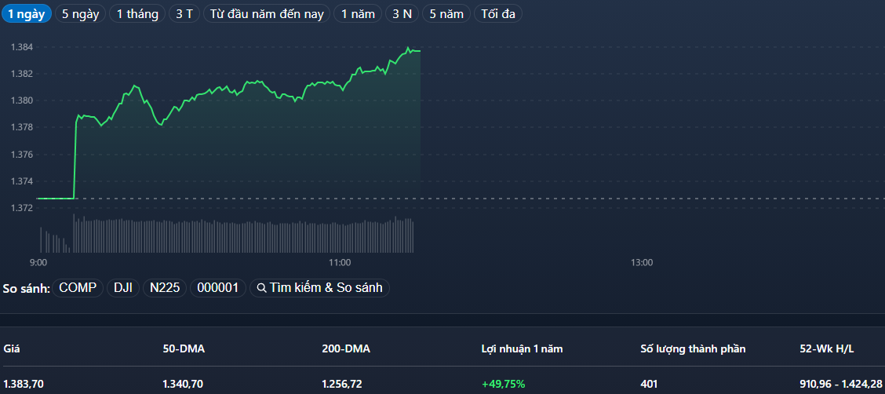The height and width of the screenshot is (394, 885).
Task: Click the price line peak near 1.384
Action: coord(408,48)
